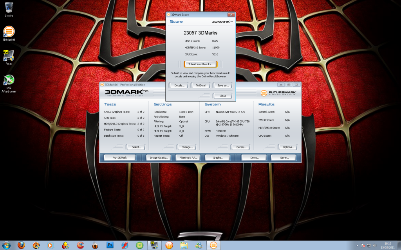The image size is (401, 250).
Task: Open Windows Media Player from the taskbar
Action: pyautogui.click(x=51, y=245)
